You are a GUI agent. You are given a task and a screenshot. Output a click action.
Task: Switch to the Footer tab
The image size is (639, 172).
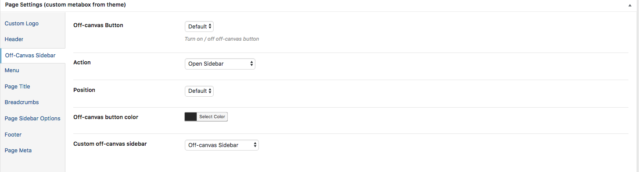pyautogui.click(x=13, y=134)
